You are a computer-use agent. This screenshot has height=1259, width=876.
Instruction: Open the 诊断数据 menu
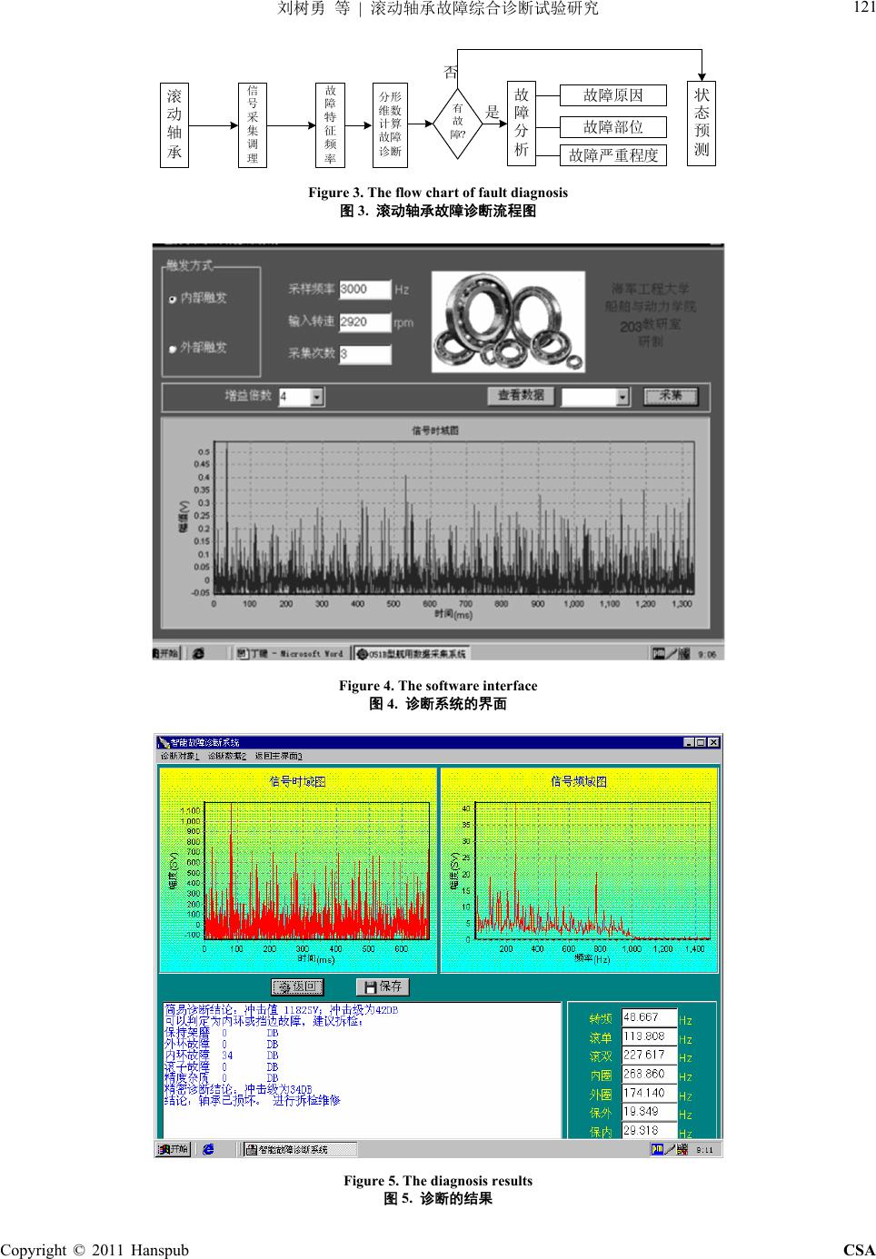tap(226, 756)
